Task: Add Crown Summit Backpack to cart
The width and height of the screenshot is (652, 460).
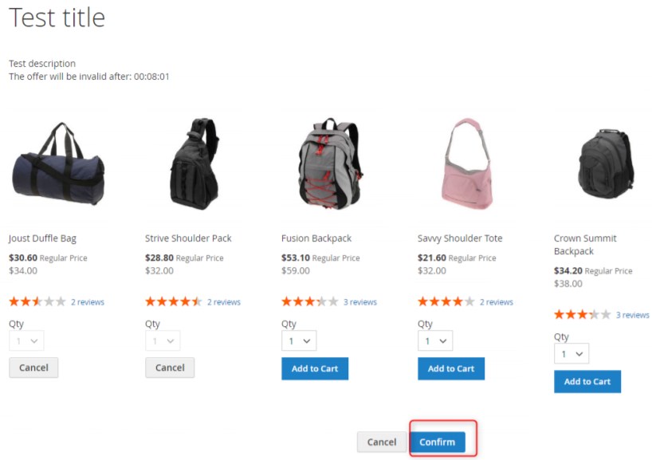Action: [587, 381]
